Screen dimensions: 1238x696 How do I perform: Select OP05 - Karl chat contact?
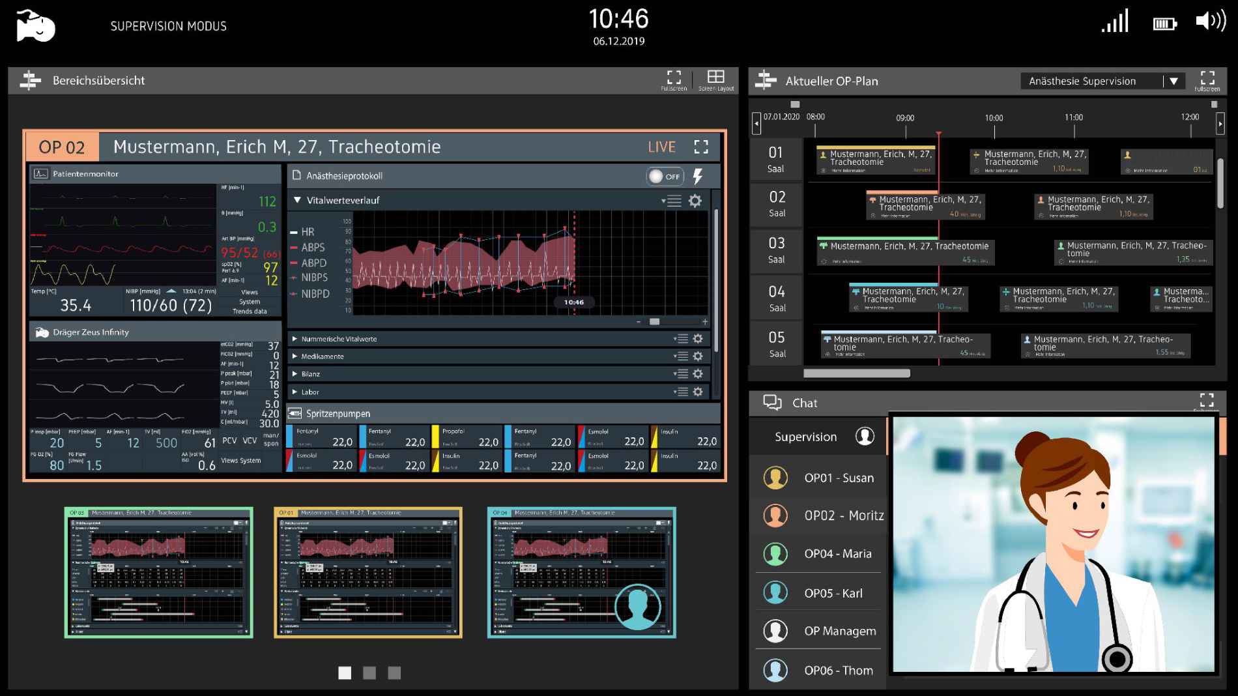818,593
